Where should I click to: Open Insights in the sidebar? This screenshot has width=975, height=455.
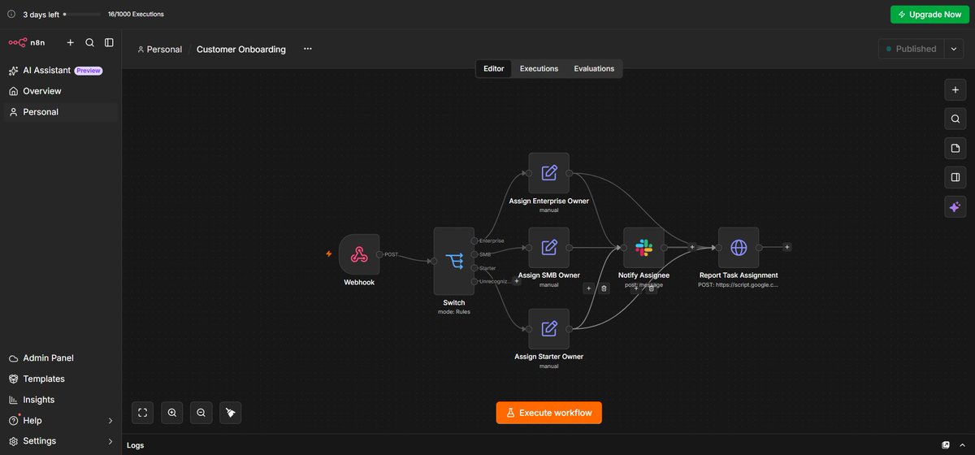61,400
